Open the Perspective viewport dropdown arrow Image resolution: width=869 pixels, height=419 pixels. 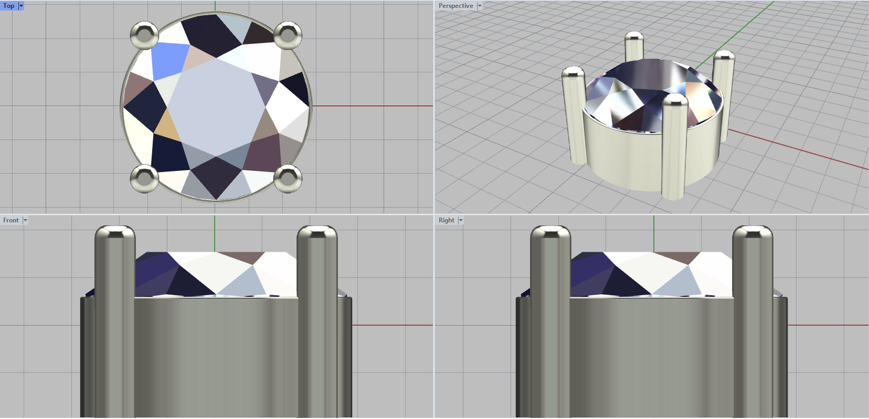[x=480, y=5]
